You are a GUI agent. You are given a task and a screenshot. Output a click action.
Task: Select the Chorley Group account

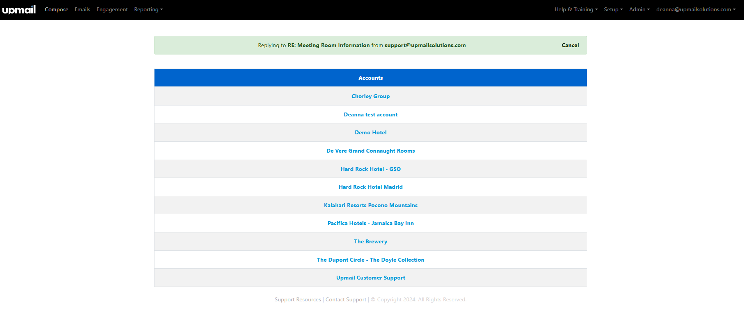pyautogui.click(x=371, y=96)
